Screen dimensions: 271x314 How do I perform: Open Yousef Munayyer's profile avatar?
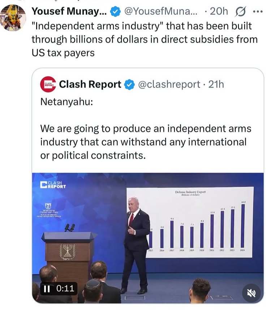[x=13, y=17]
